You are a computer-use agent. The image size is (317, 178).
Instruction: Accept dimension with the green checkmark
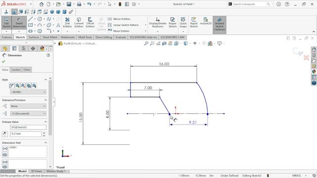click(x=3, y=61)
